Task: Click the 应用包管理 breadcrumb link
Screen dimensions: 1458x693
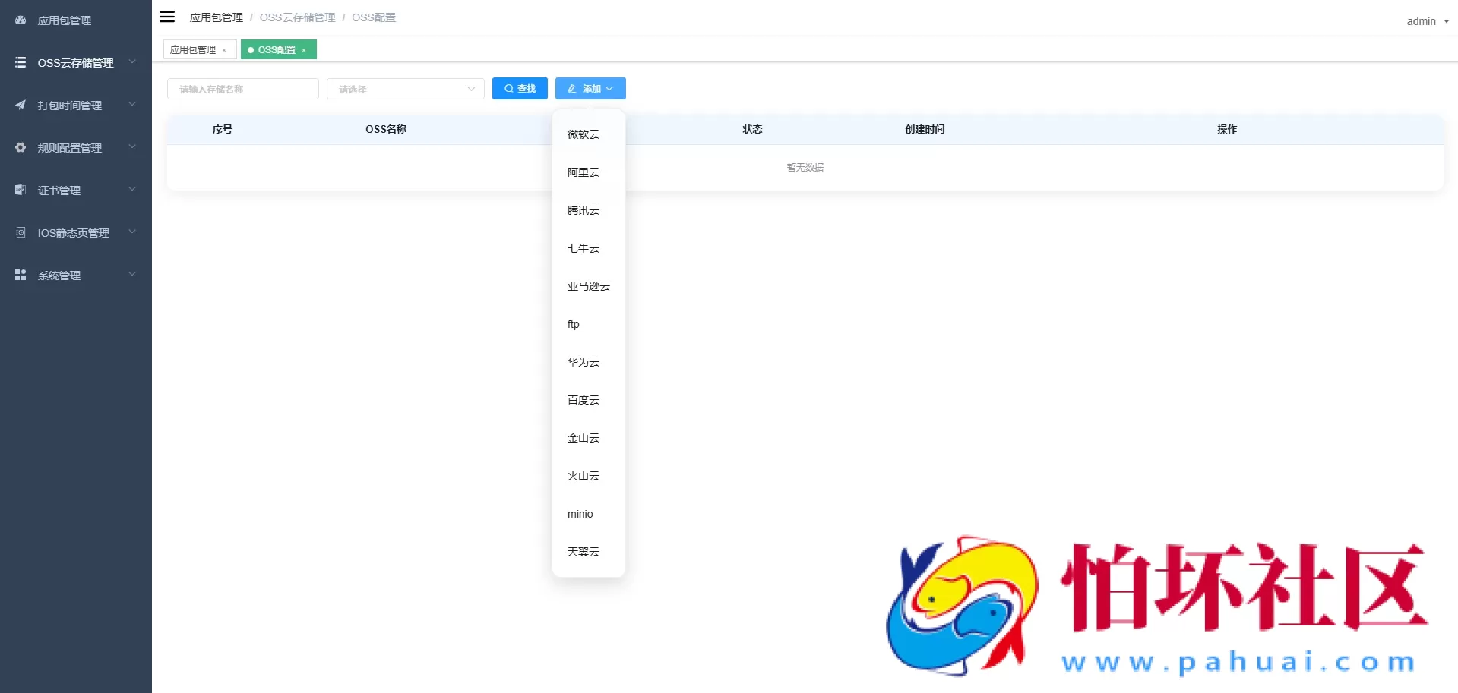Action: tap(216, 17)
